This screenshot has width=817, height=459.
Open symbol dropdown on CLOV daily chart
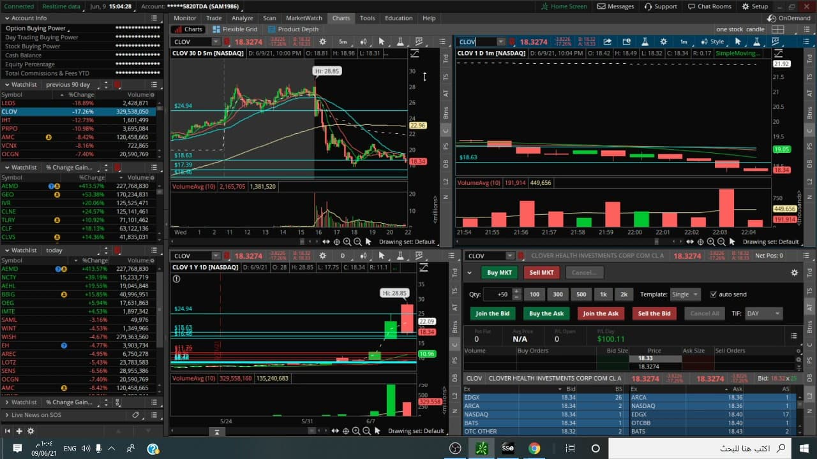coord(216,256)
